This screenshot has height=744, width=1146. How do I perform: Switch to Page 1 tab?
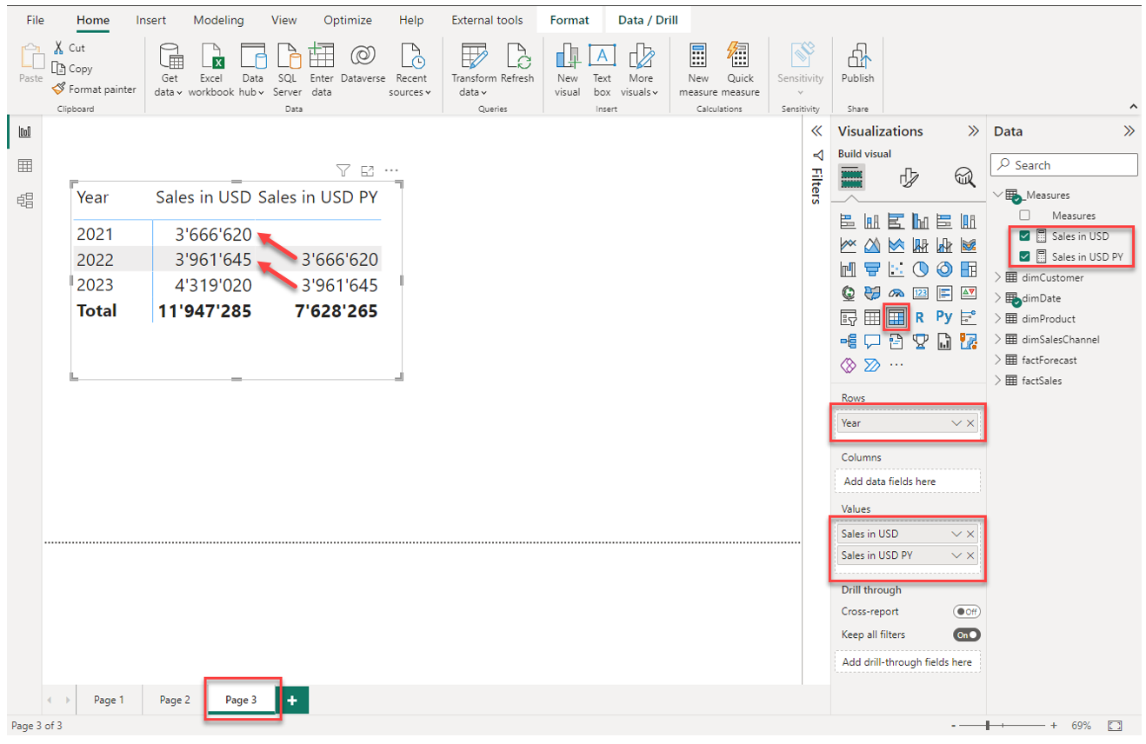109,700
